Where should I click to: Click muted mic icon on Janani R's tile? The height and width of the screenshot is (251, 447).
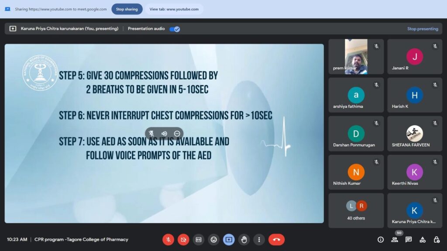click(435, 46)
